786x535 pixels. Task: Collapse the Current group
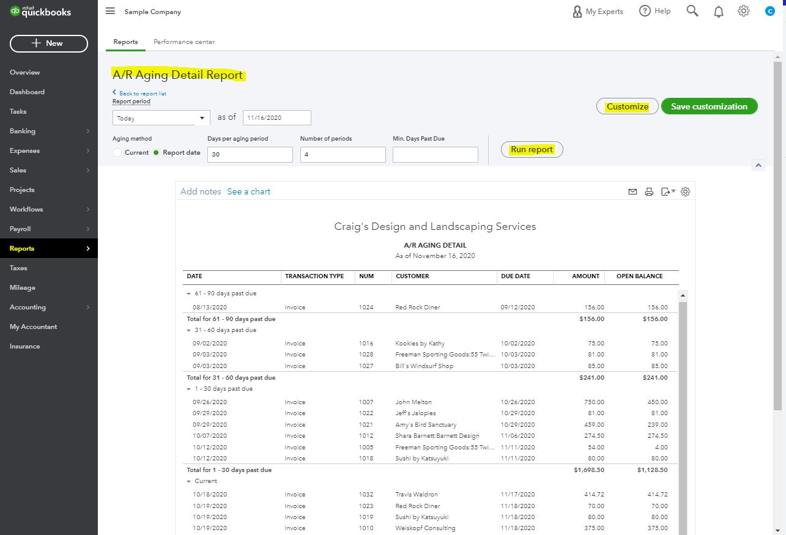tap(189, 481)
